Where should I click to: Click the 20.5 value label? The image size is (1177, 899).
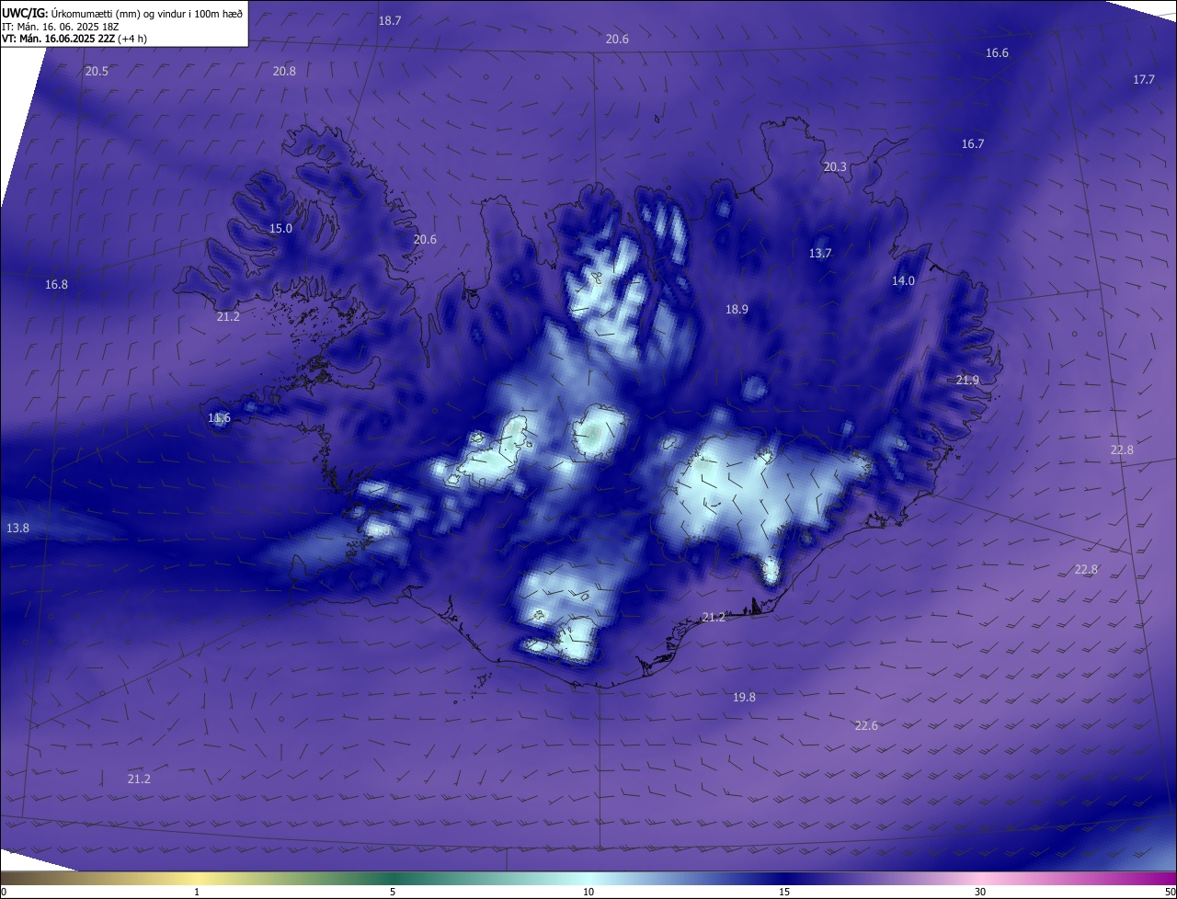(x=97, y=72)
